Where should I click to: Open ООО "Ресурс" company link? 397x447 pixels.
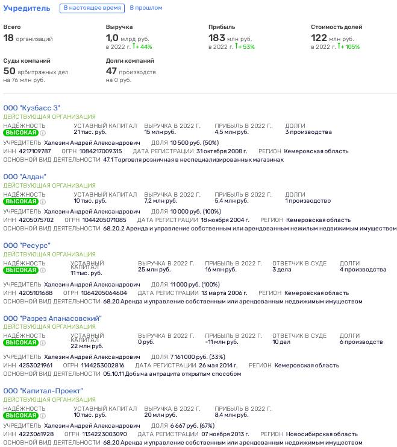[27, 246]
